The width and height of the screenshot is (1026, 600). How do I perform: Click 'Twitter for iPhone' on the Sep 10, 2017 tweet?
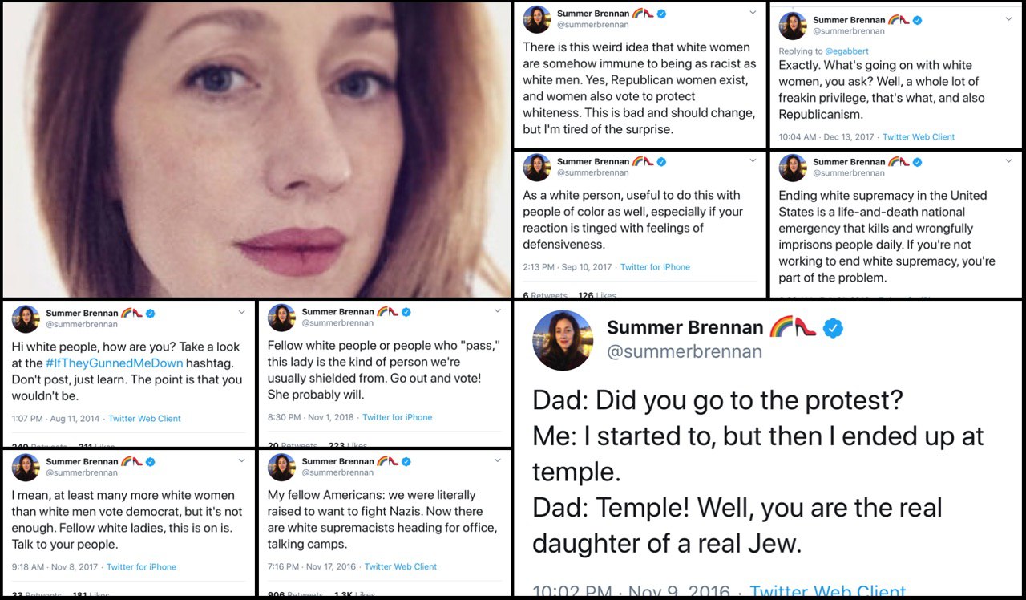pyautogui.click(x=655, y=267)
